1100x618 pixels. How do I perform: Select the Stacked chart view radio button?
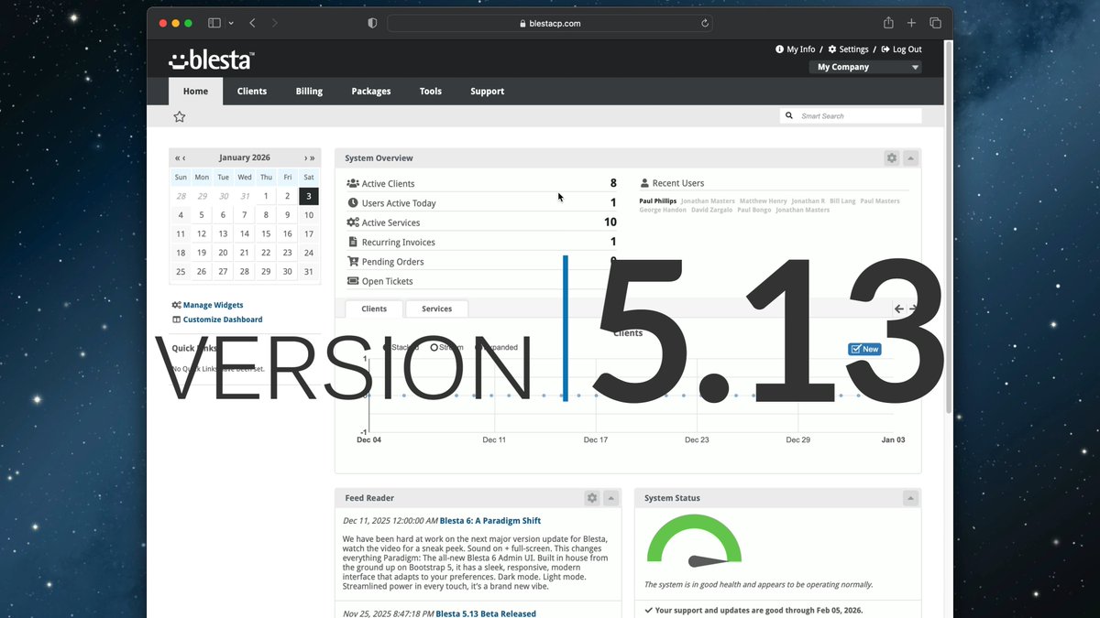[x=386, y=347]
